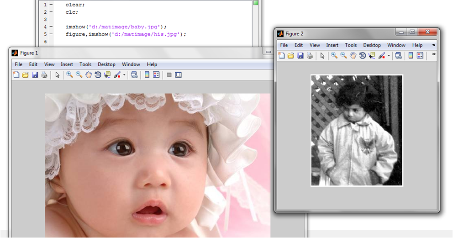Screen dimensions: 453x238
Task: Minimize the Figure 1 window
Action: point(269,52)
